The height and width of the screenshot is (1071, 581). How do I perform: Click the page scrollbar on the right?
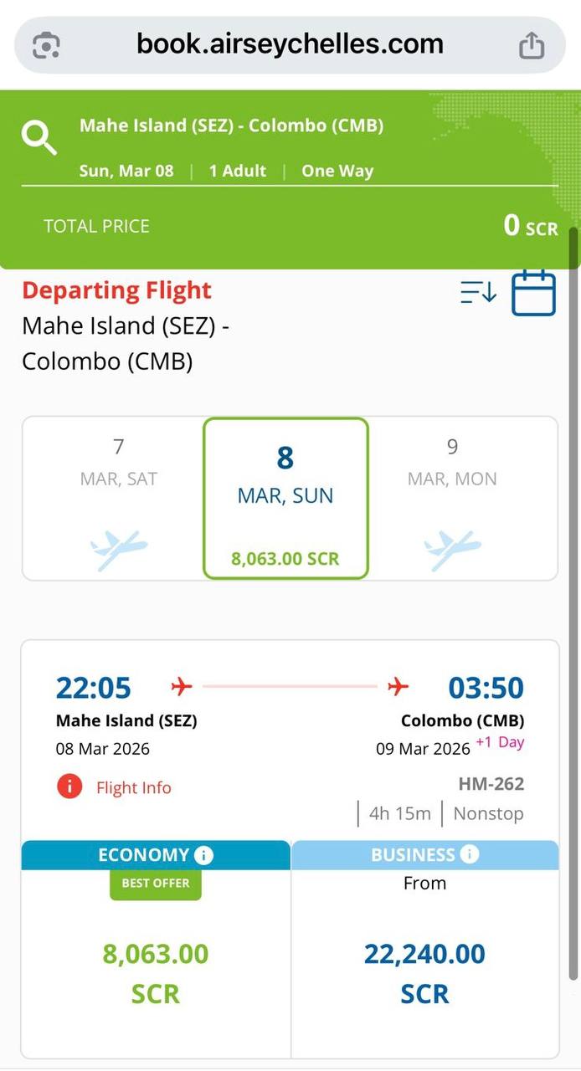coord(573,586)
